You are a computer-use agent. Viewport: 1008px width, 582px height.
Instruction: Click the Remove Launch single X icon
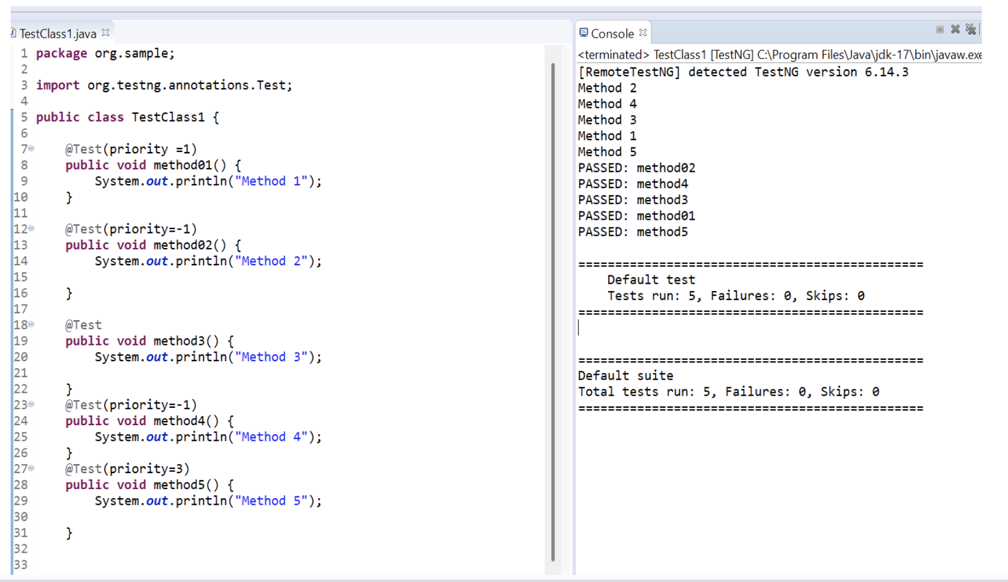(x=955, y=29)
